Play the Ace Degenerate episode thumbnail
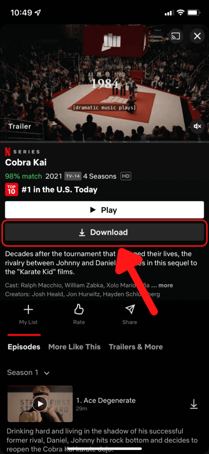209x454 pixels. coord(40,403)
